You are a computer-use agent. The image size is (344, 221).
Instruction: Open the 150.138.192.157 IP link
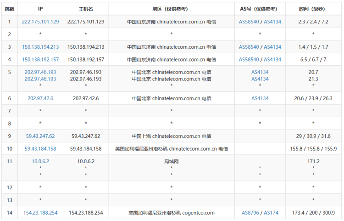(40, 59)
